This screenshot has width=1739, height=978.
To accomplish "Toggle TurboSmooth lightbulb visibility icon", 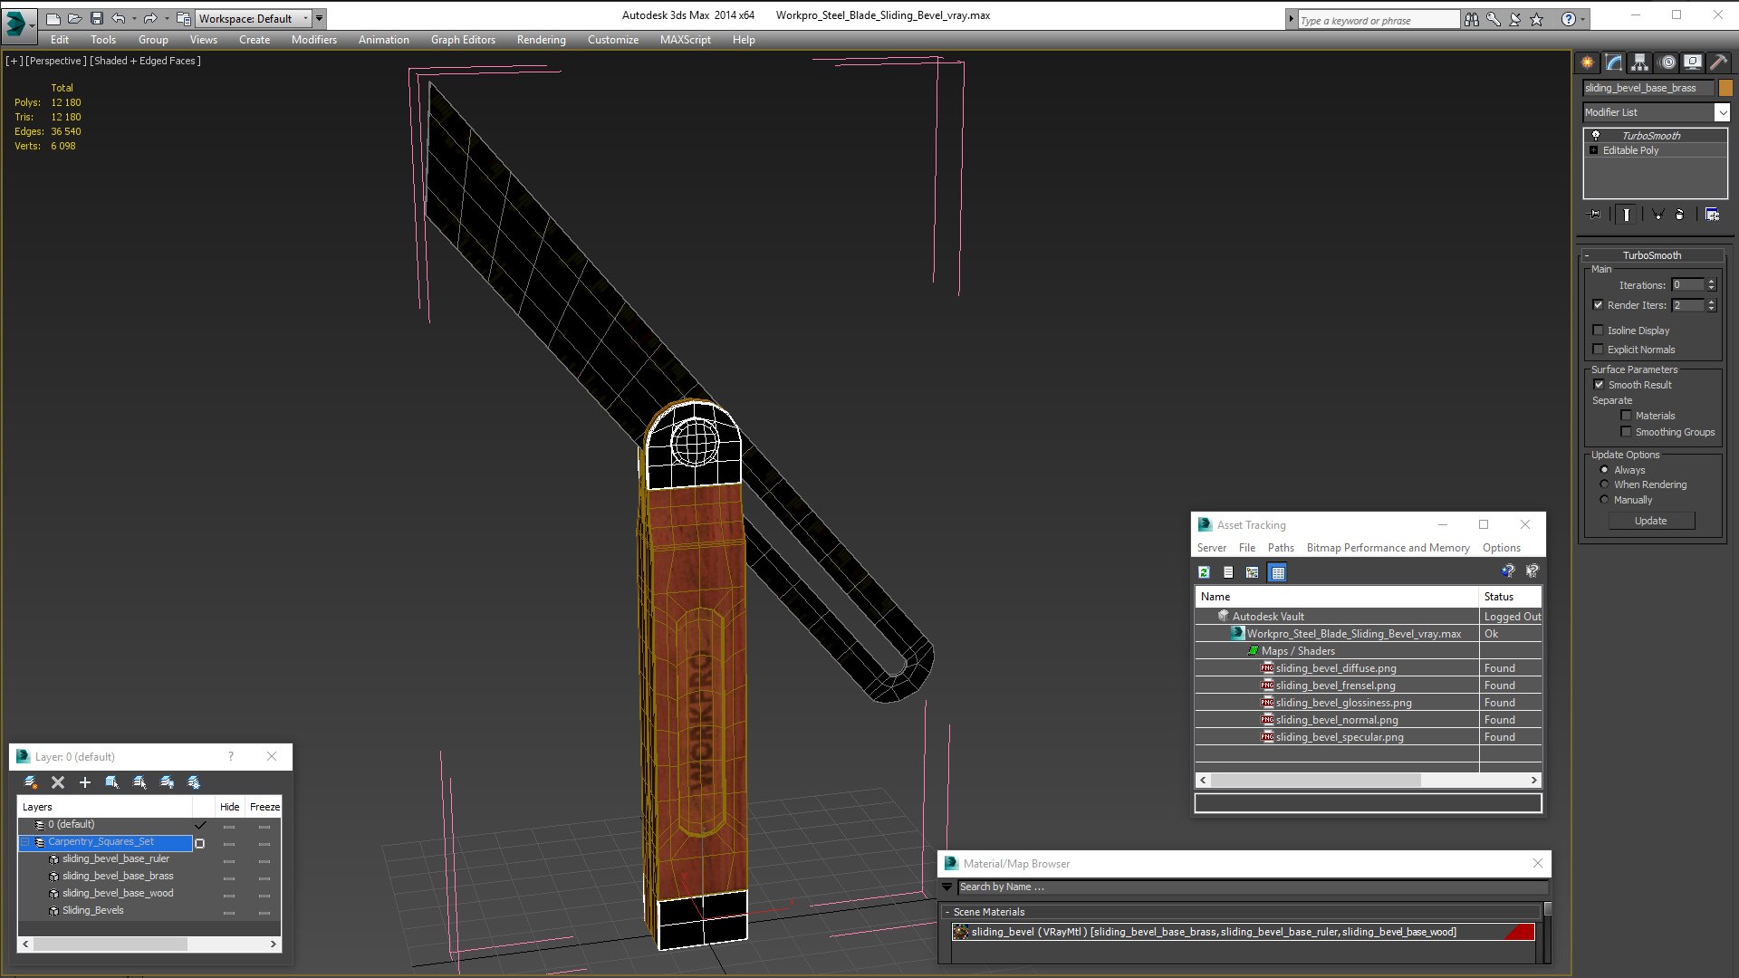I will (x=1596, y=136).
